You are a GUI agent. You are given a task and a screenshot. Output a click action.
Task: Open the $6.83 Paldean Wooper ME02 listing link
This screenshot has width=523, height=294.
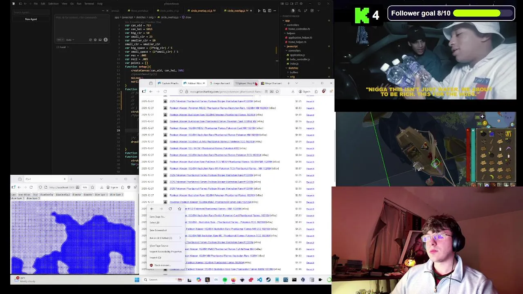[x=219, y=108]
